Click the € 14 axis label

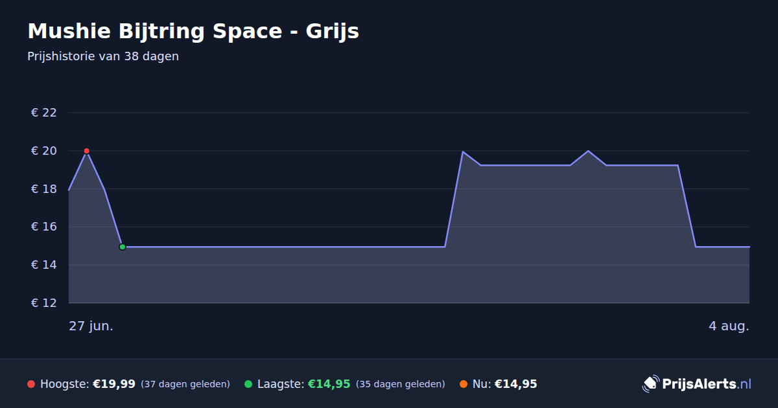[x=44, y=265]
